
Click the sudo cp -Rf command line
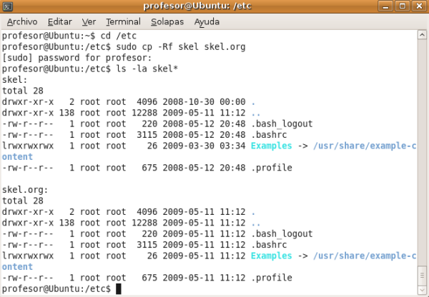[x=177, y=47]
